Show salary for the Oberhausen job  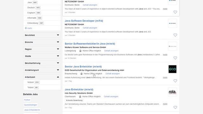111,96
